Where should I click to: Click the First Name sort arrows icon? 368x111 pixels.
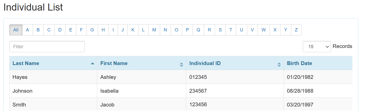click(x=181, y=65)
